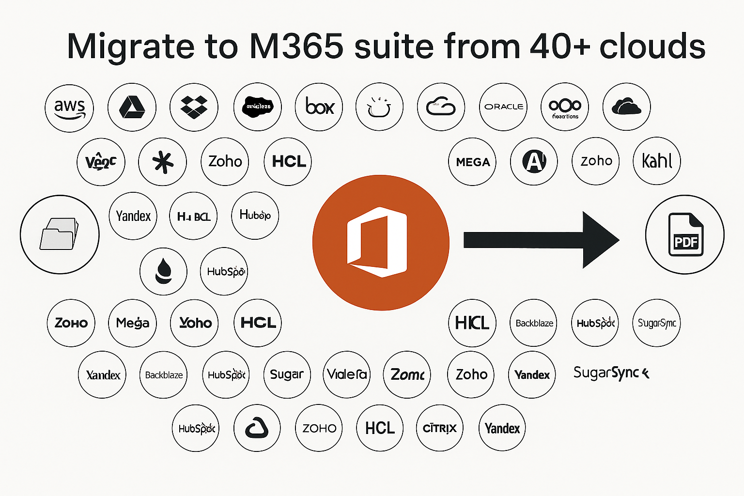This screenshot has width=744, height=496.
Task: Click the Mega logo between ZOHO and Yoho
Action: (x=133, y=323)
